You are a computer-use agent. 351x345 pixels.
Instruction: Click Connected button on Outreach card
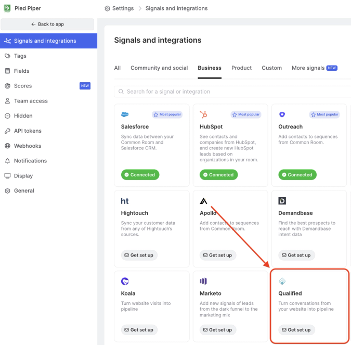(297, 175)
